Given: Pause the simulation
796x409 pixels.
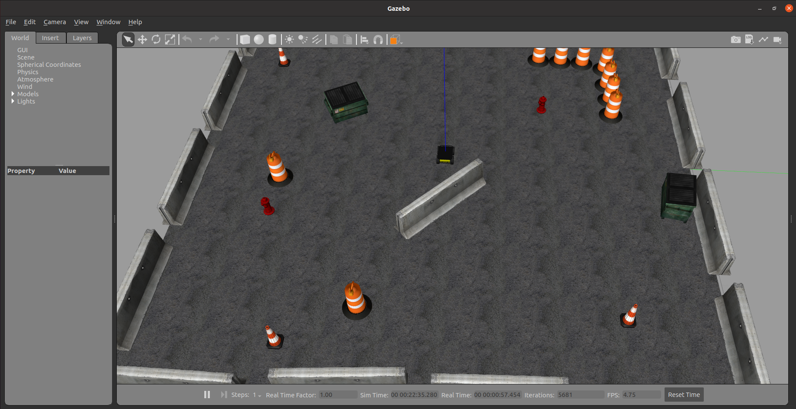Looking at the screenshot, I should click(x=207, y=395).
